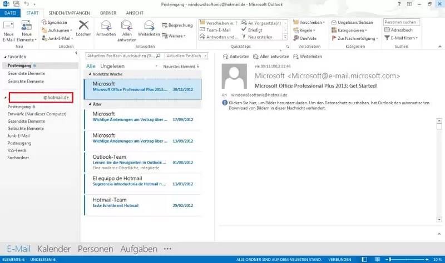Select Posteingang under Favoriten
The image size is (445, 263).
tap(40, 65)
